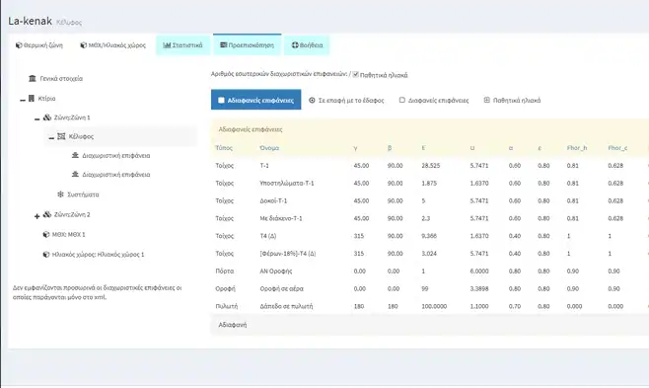Click the Όνομα column header

pyautogui.click(x=269, y=148)
